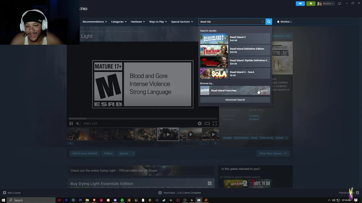Open the green notifications bell

point(311,3)
